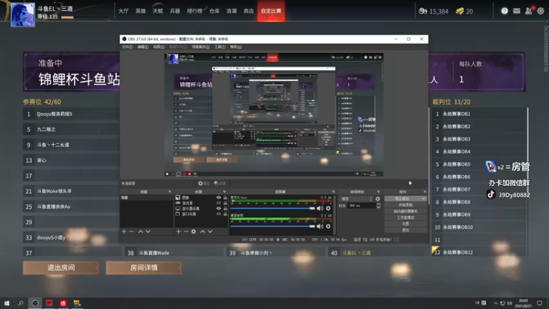Open Windows Start menu
Viewport: 549px width, 309px height.
click(x=7, y=303)
